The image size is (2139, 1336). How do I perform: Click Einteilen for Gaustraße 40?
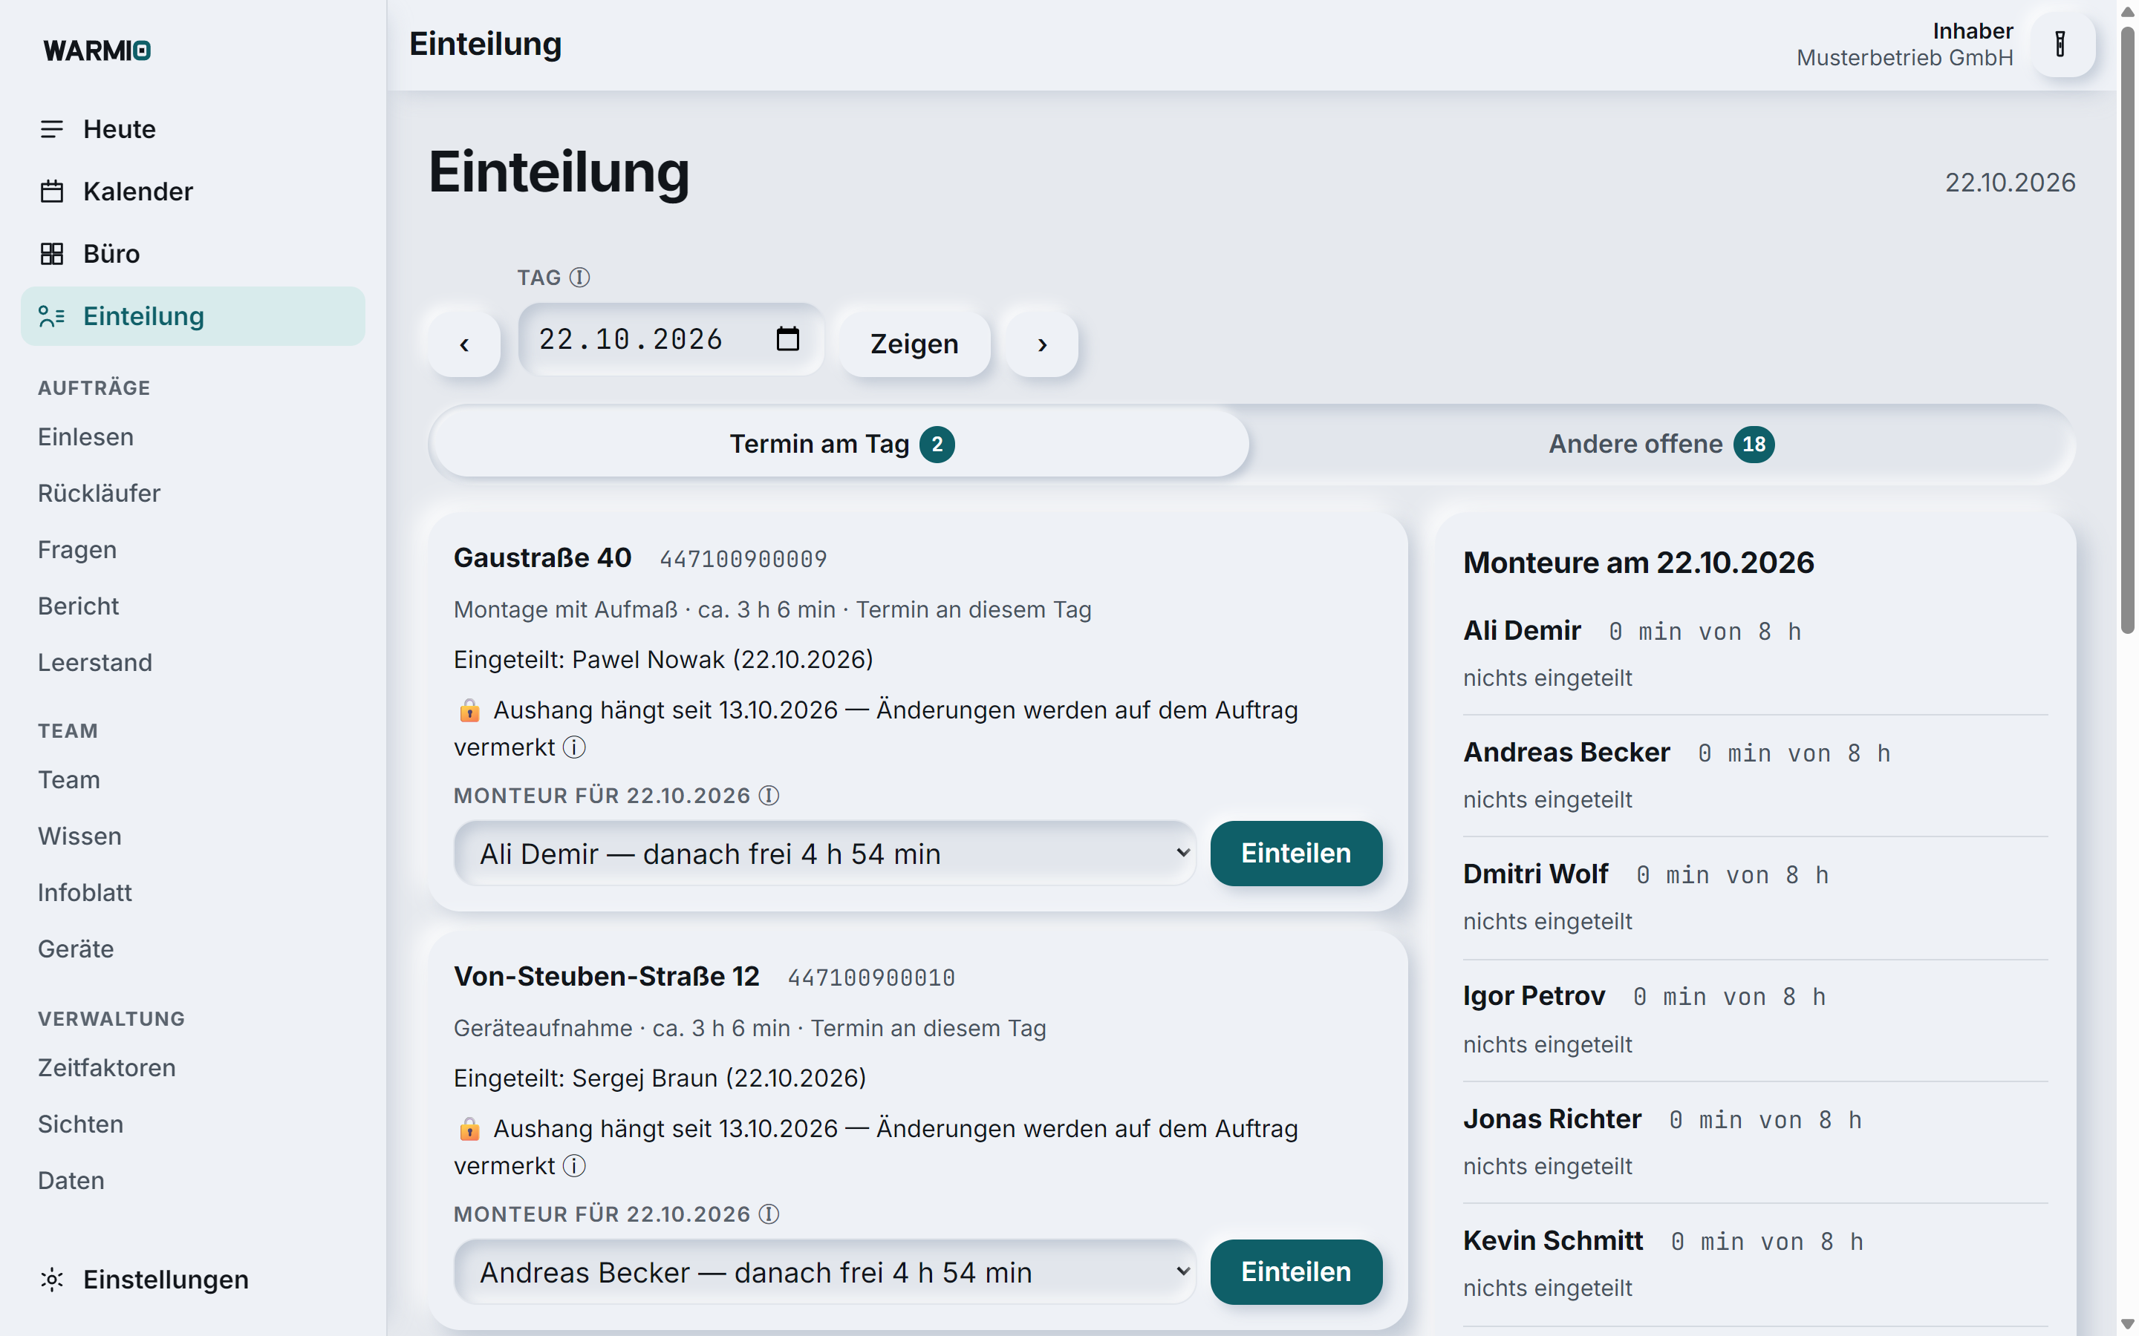click(x=1296, y=853)
